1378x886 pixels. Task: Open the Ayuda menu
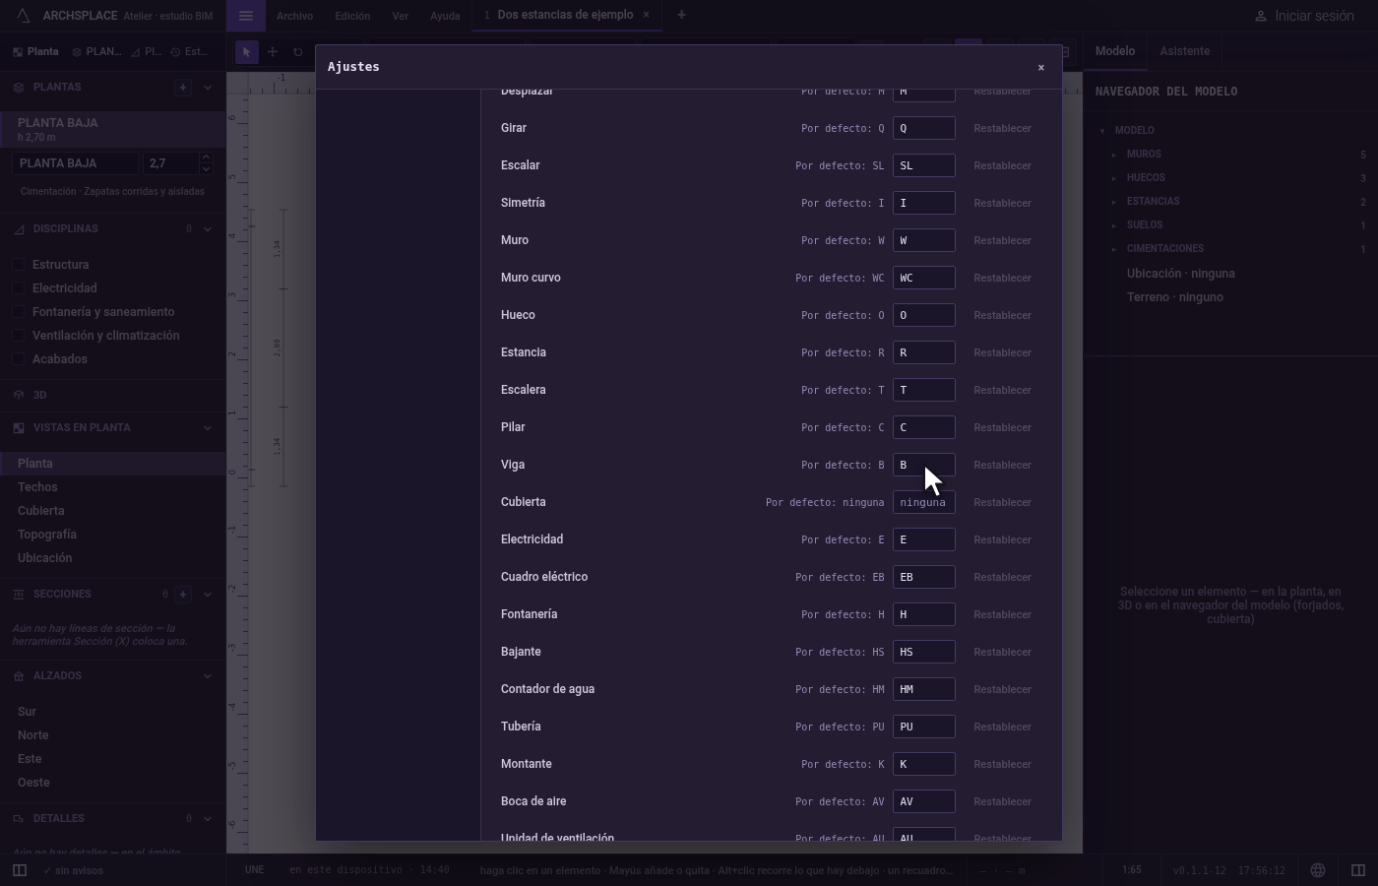(445, 16)
